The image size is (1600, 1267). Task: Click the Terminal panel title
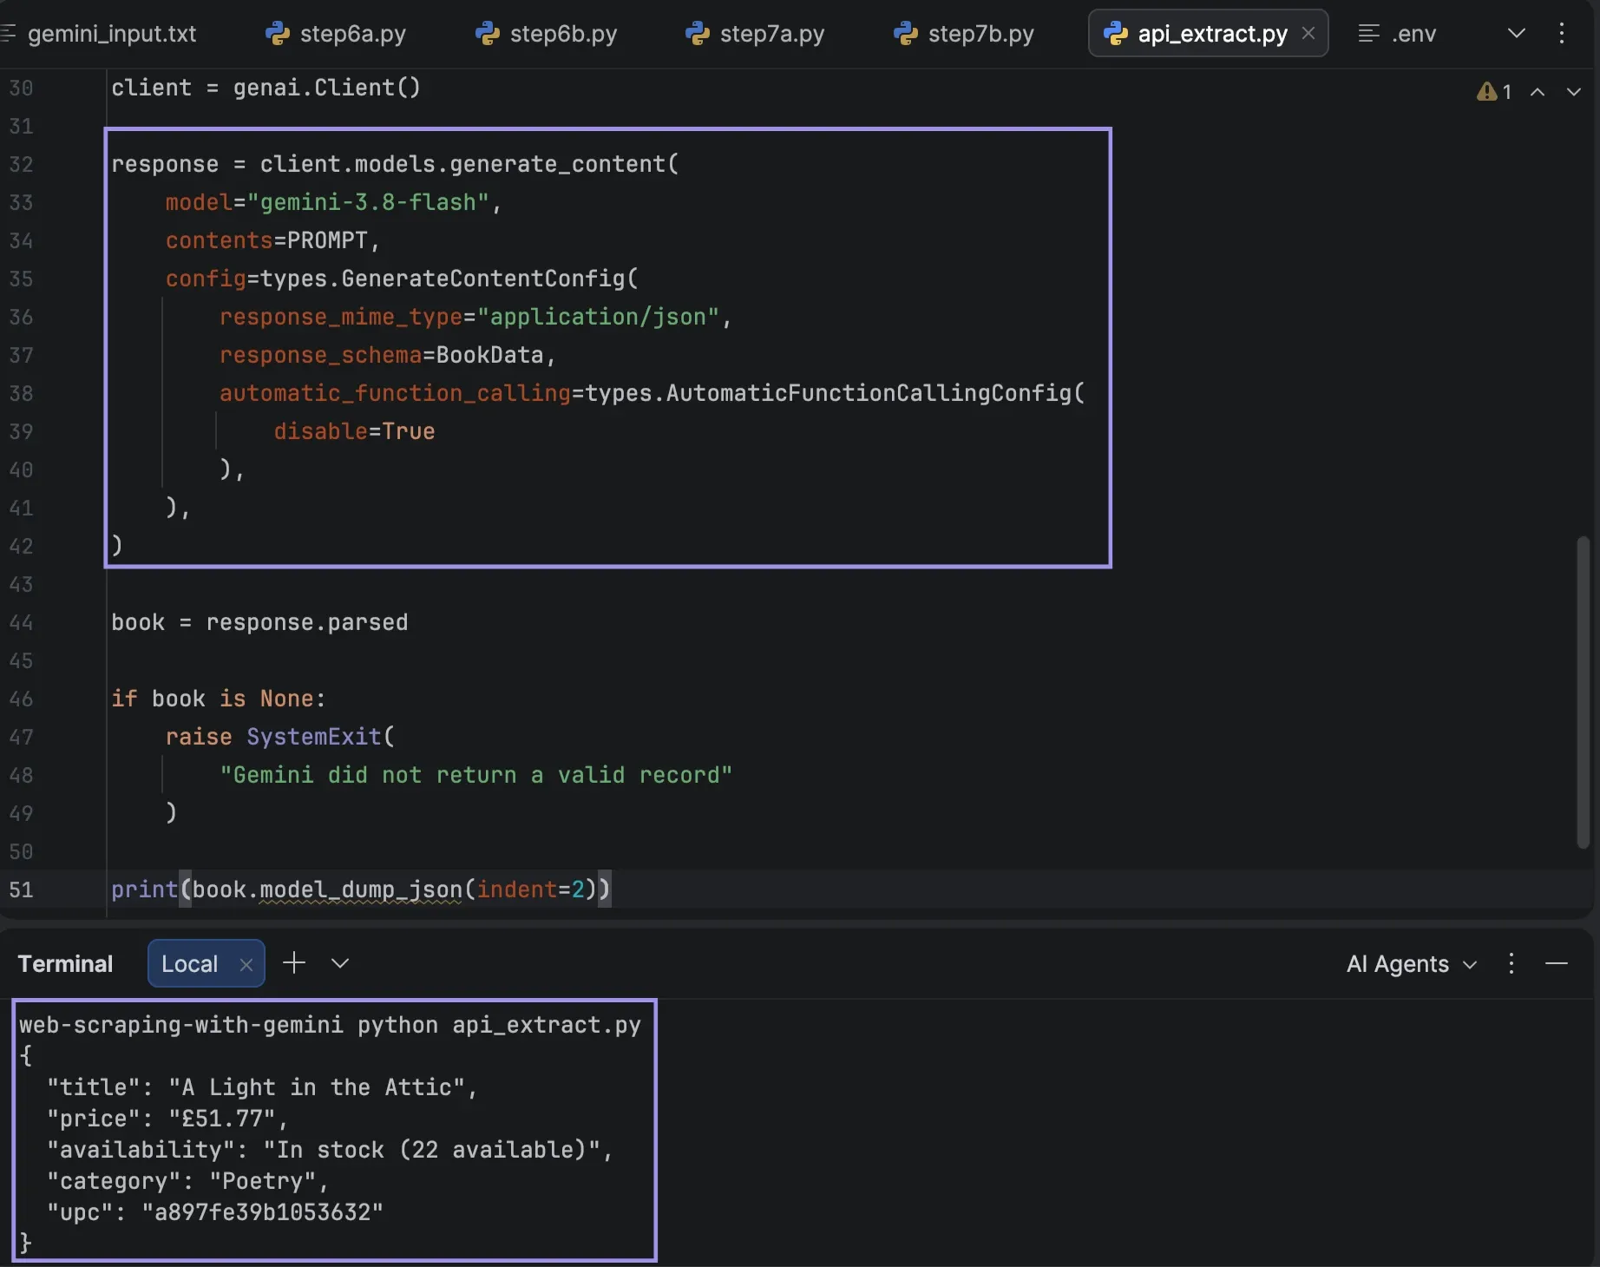pyautogui.click(x=65, y=964)
